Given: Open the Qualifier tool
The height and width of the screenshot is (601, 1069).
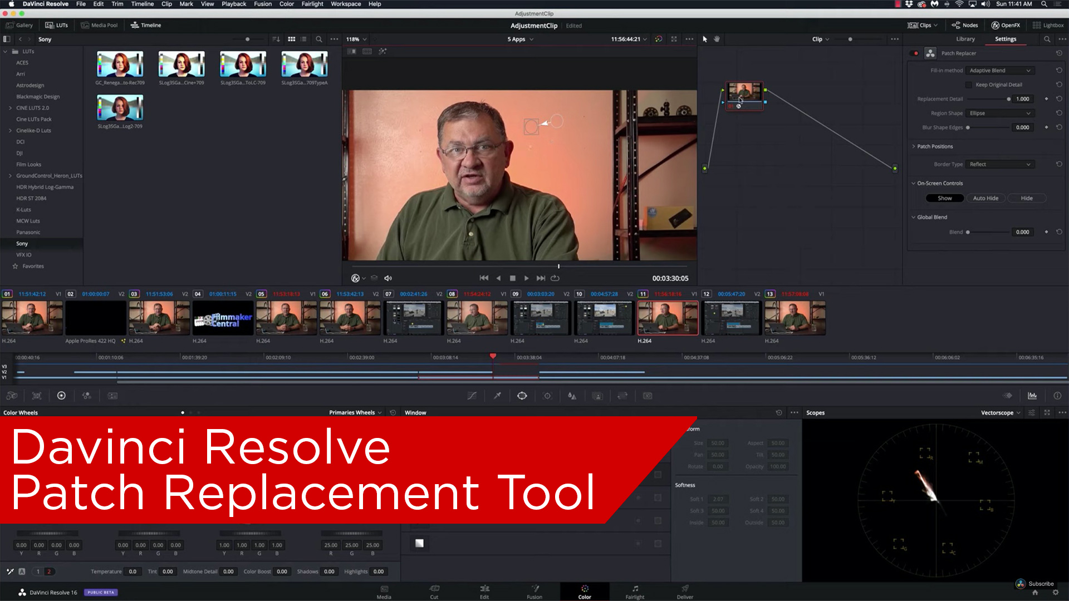Looking at the screenshot, I should coord(497,396).
